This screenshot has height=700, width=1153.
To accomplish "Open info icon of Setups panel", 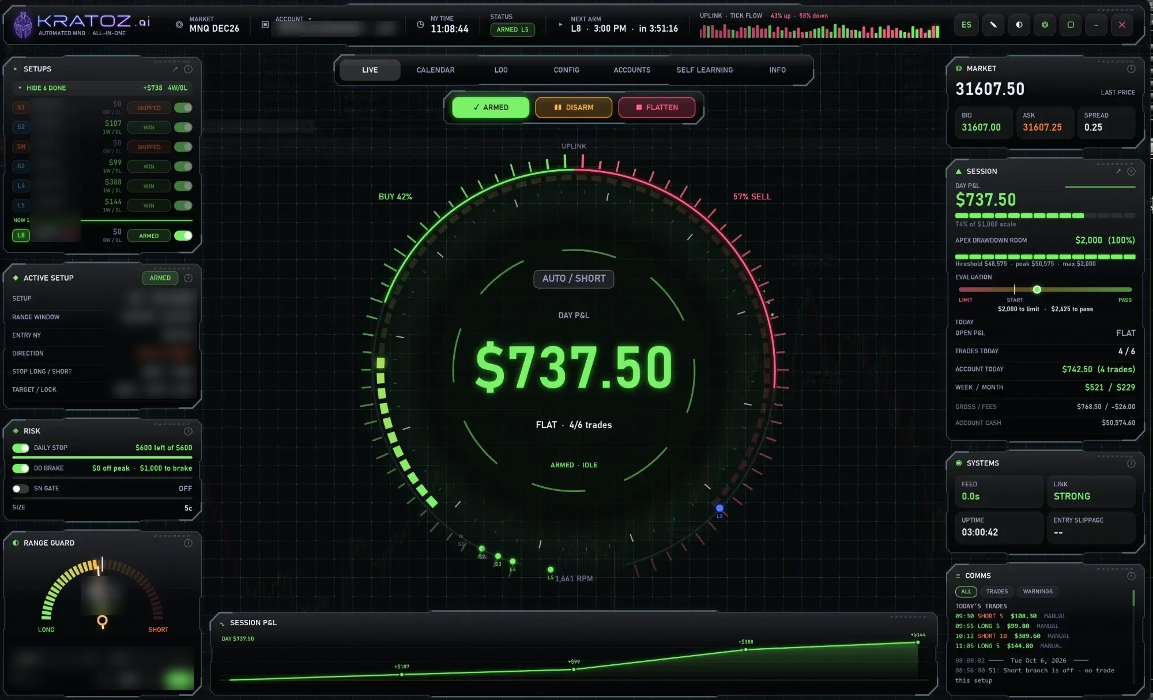I will click(x=188, y=69).
